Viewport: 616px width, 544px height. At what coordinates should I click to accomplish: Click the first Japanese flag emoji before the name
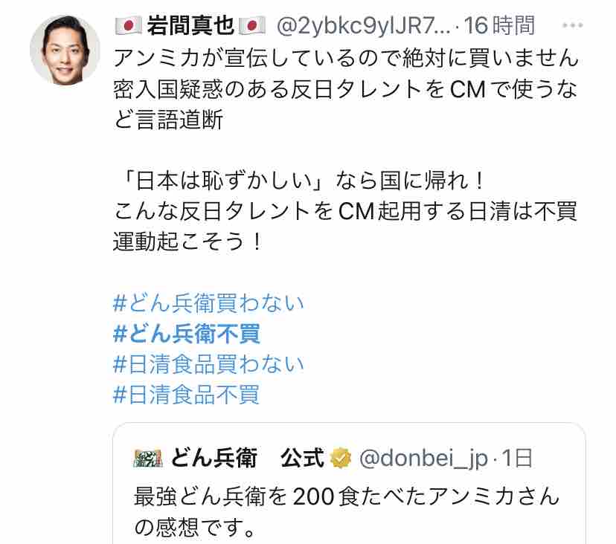coord(128,26)
